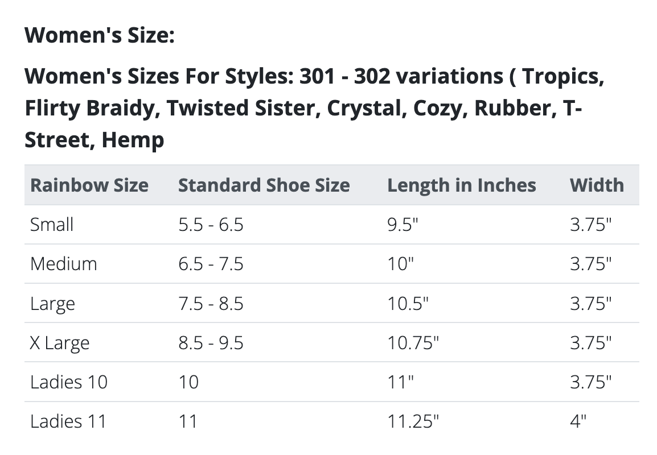The image size is (657, 455).
Task: Click the "Rainbow Size" column header
Action: point(89,185)
